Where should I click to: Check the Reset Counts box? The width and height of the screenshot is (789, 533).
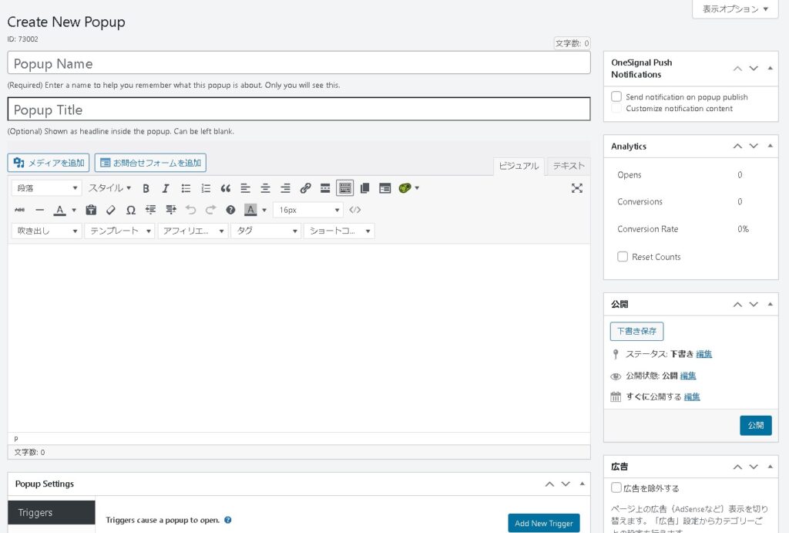(x=623, y=257)
